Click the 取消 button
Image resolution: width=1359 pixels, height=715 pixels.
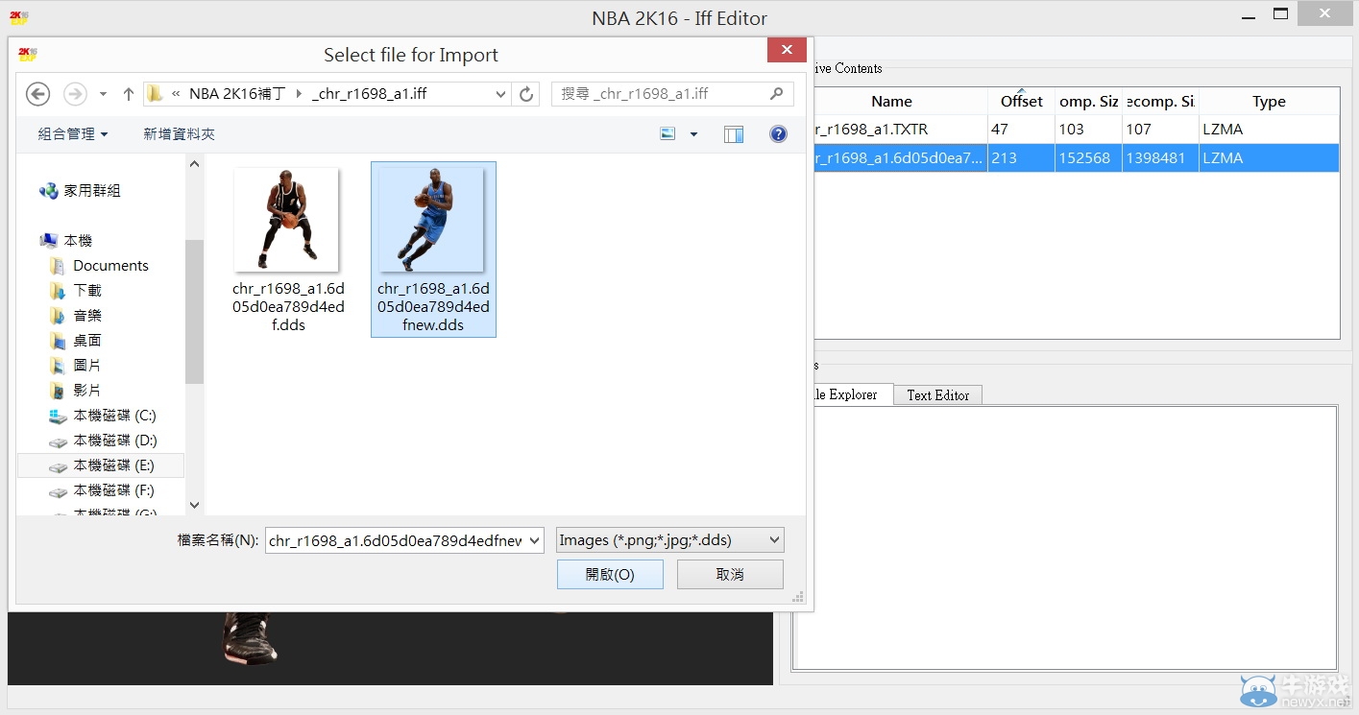coord(730,575)
